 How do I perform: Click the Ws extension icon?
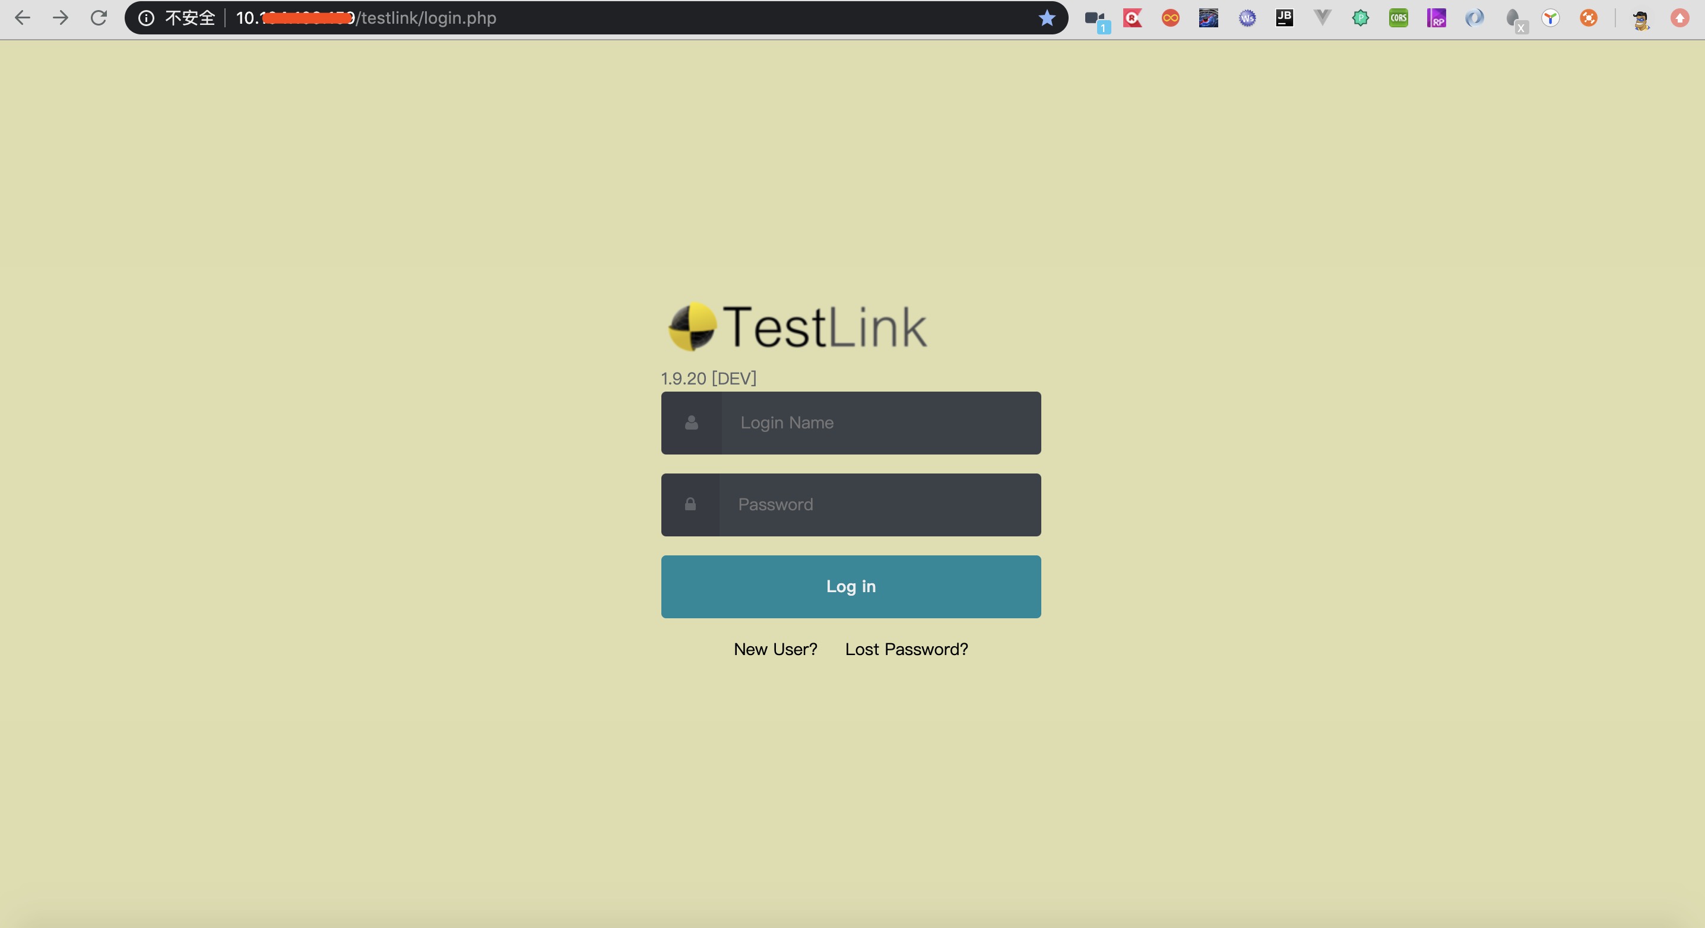(x=1247, y=18)
